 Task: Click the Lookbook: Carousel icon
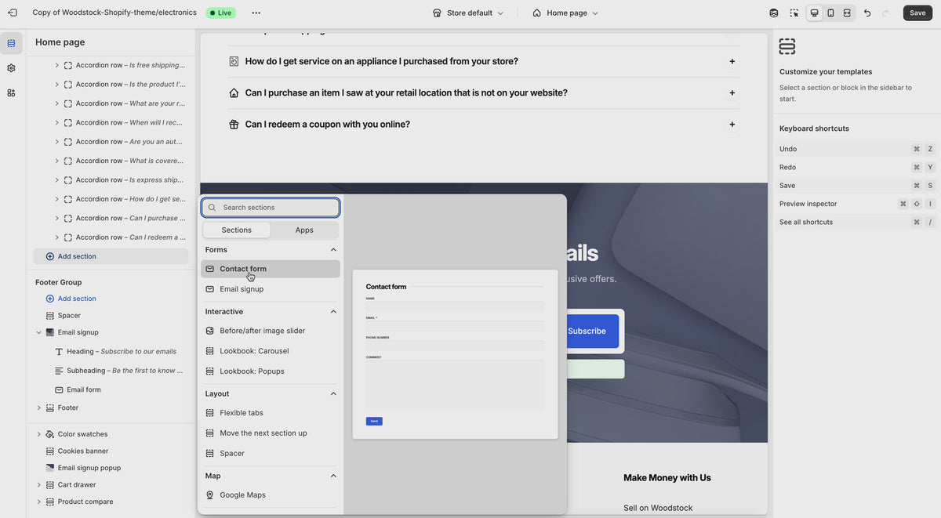point(210,351)
